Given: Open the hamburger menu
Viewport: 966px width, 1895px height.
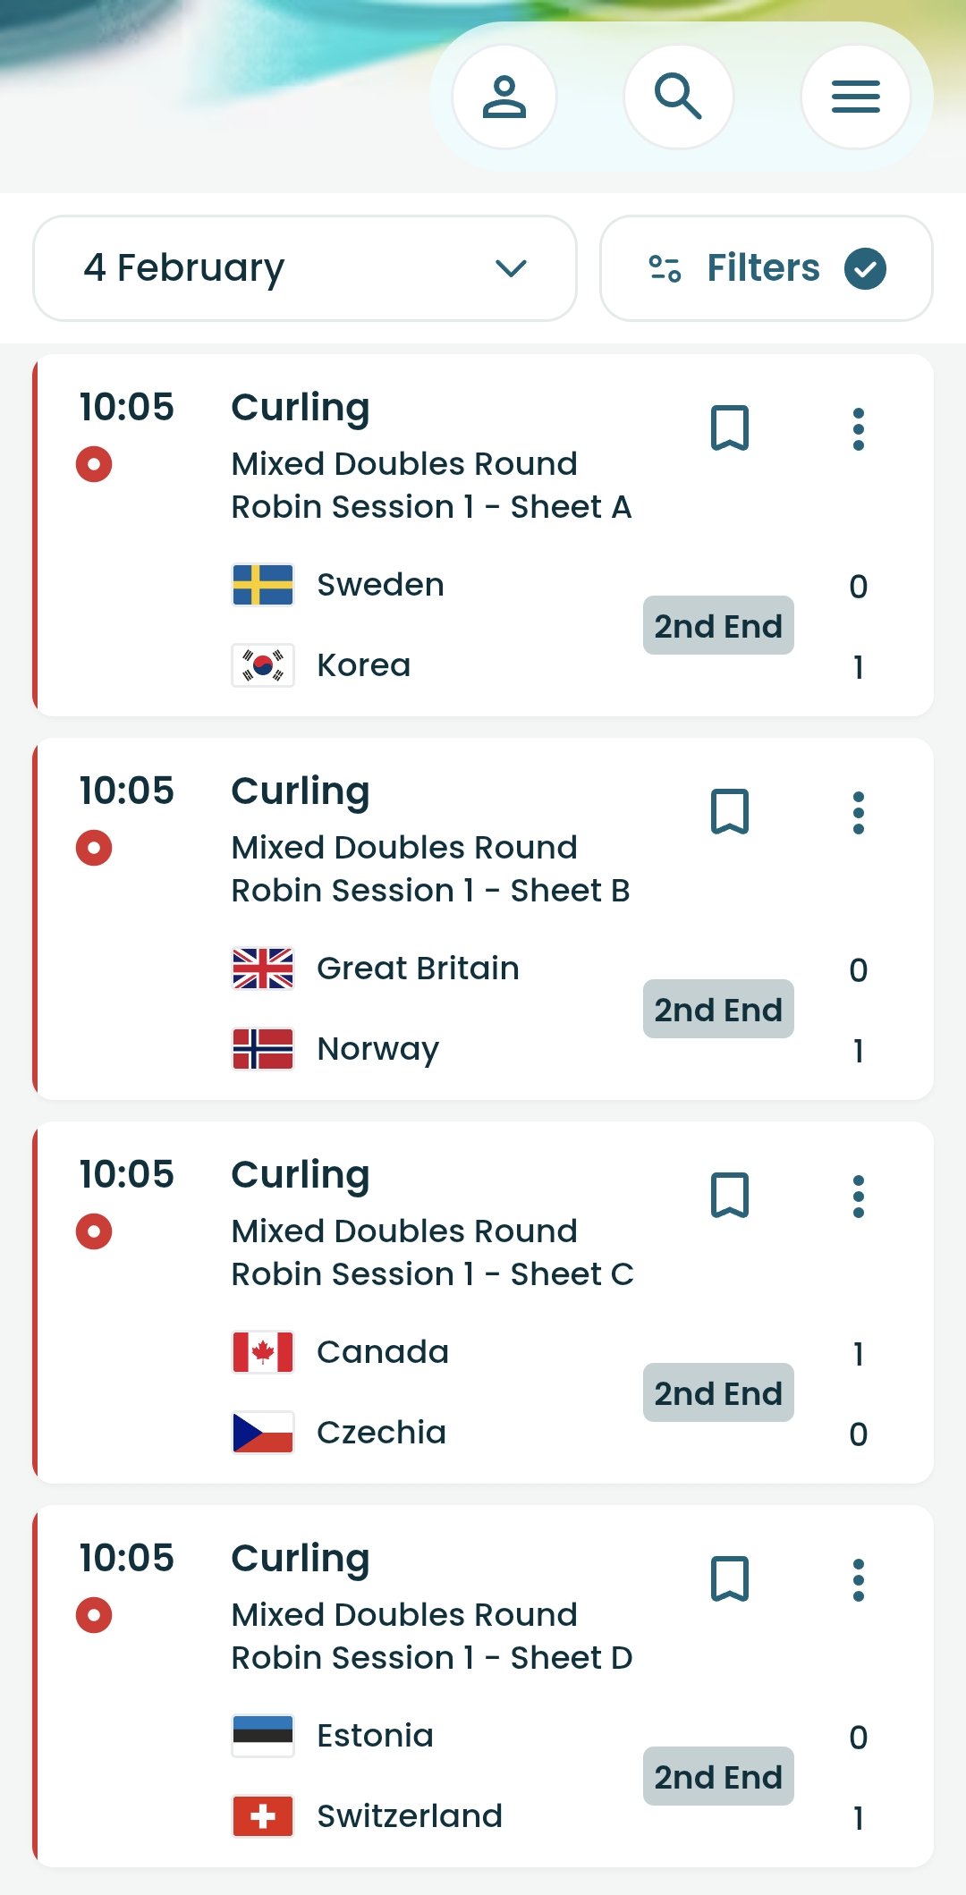Looking at the screenshot, I should click(x=856, y=97).
